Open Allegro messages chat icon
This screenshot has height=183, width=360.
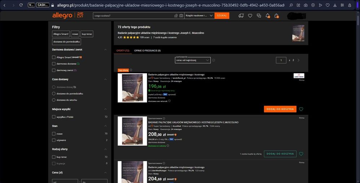tap(259, 15)
